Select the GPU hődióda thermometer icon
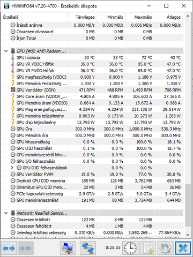193x257 pixels. pyautogui.click(x=13, y=57)
